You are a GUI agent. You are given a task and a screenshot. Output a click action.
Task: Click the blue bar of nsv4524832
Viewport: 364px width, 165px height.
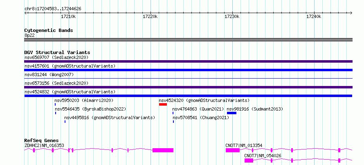tap(188, 96)
